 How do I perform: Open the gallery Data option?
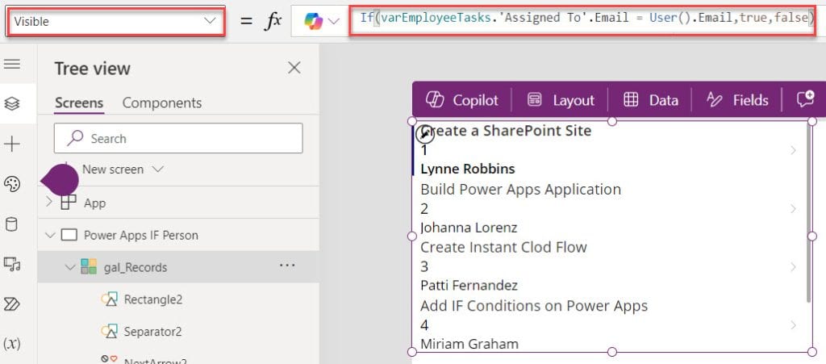coord(651,99)
